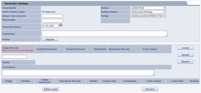
Task: Click the red Debe Seleccionar una Bodega message
Action: pyautogui.click(x=18, y=50)
